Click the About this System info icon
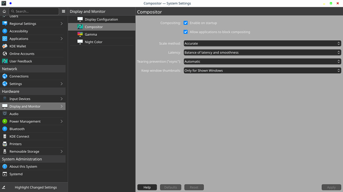The image size is (343, 192). (x=4, y=166)
